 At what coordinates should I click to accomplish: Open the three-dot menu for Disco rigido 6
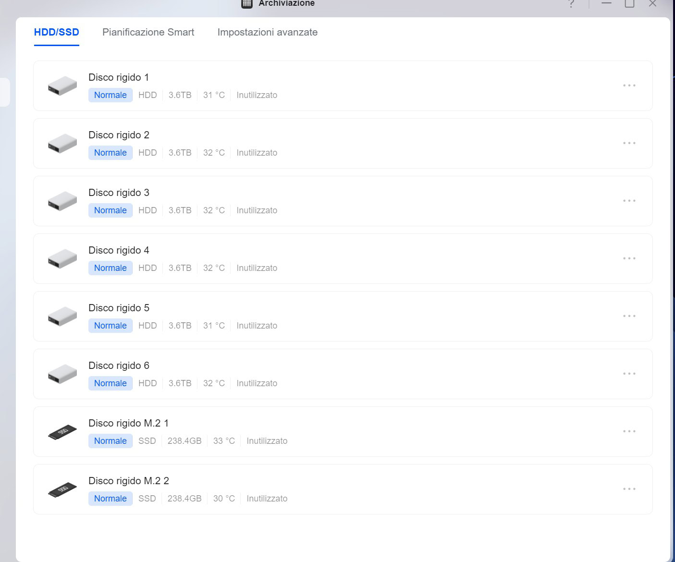pyautogui.click(x=629, y=374)
